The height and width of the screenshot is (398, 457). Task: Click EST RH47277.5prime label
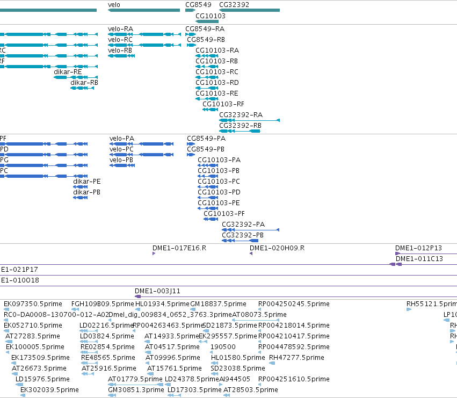[x=296, y=358]
